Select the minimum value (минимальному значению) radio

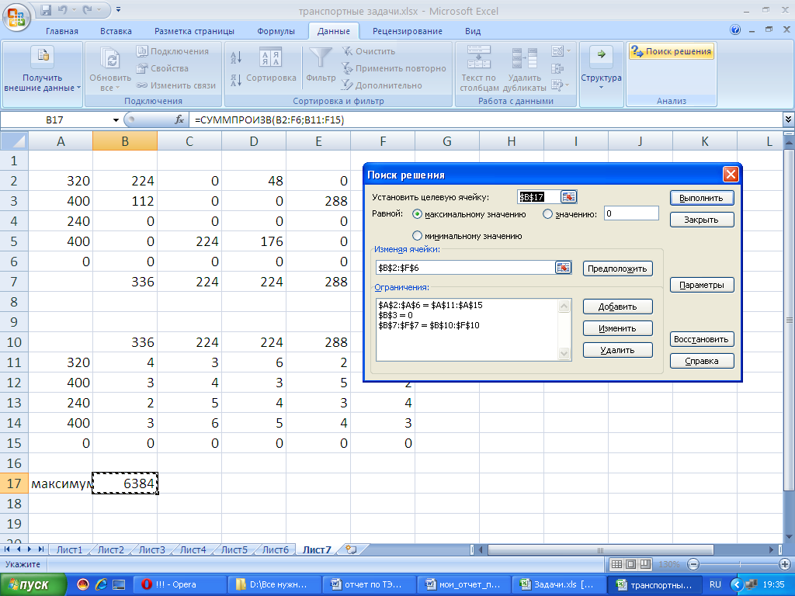point(417,236)
